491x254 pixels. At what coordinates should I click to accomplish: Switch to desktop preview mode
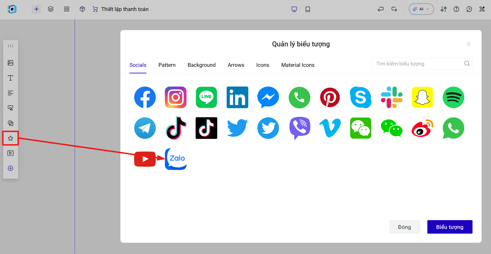[x=294, y=9]
